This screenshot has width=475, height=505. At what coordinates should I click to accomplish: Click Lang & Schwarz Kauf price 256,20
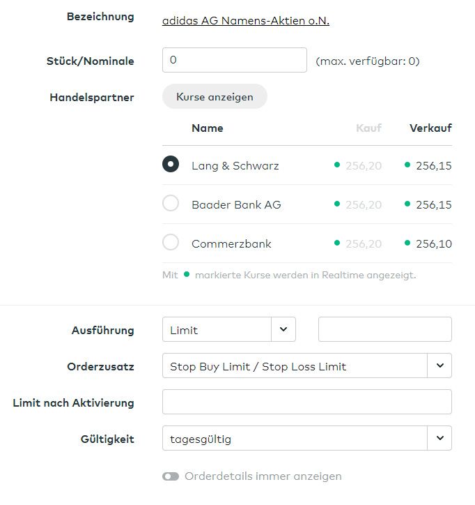pyautogui.click(x=363, y=166)
